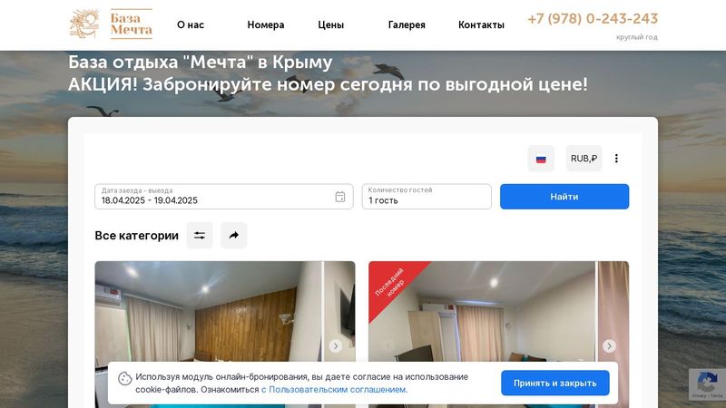Click Принять и закрыть cookie button
Image resolution: width=726 pixels, height=408 pixels.
[x=555, y=383]
